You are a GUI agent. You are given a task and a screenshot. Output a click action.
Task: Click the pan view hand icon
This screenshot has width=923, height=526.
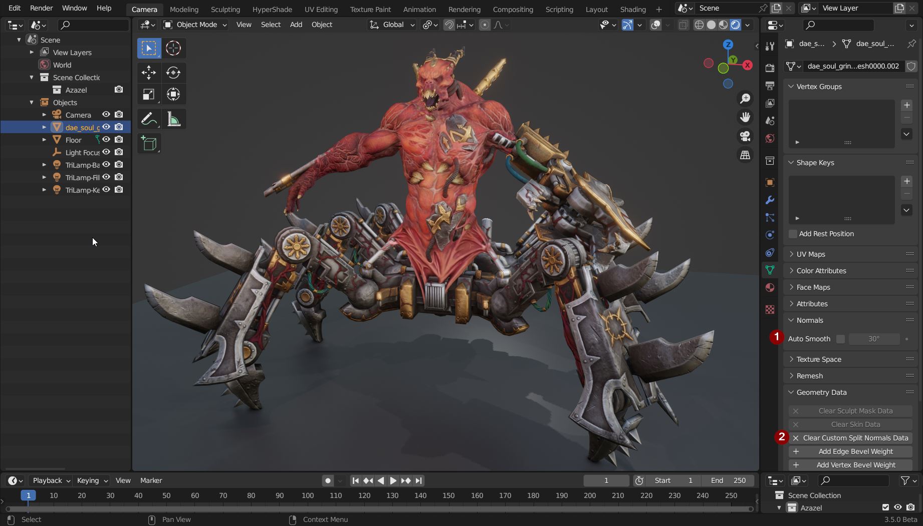coord(745,117)
